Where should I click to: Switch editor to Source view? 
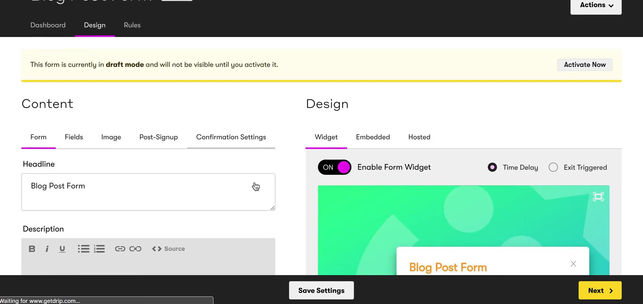click(x=168, y=249)
